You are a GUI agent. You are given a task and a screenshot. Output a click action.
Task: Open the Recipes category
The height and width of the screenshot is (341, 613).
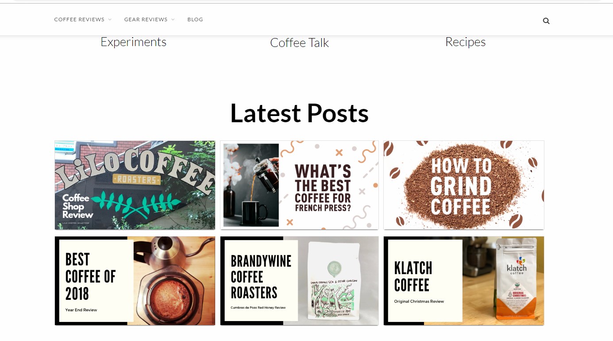(465, 42)
